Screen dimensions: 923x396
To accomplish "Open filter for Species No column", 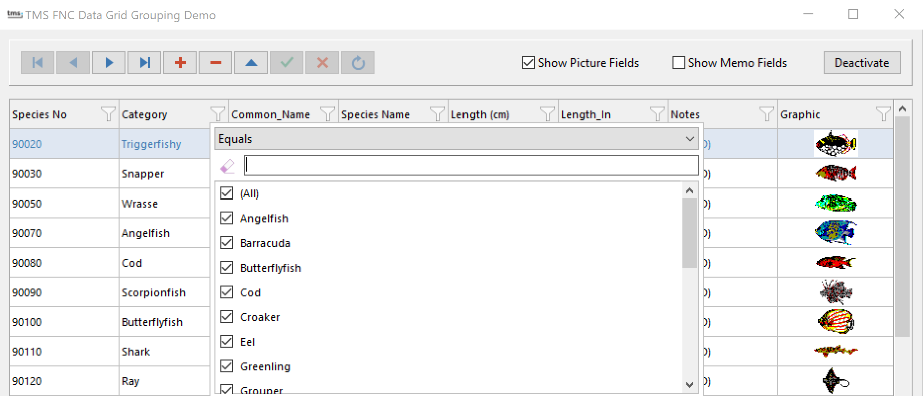I will tap(108, 114).
